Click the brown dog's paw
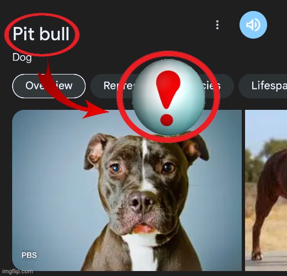The height and width of the screenshot is (276, 287). pyautogui.click(x=257, y=255)
